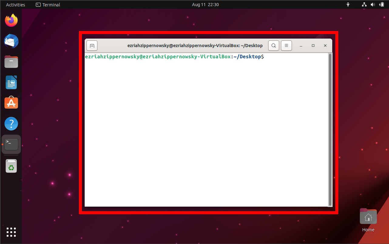Launch LibreOffice Writer from the dock
Image resolution: width=389 pixels, height=244 pixels.
11,82
